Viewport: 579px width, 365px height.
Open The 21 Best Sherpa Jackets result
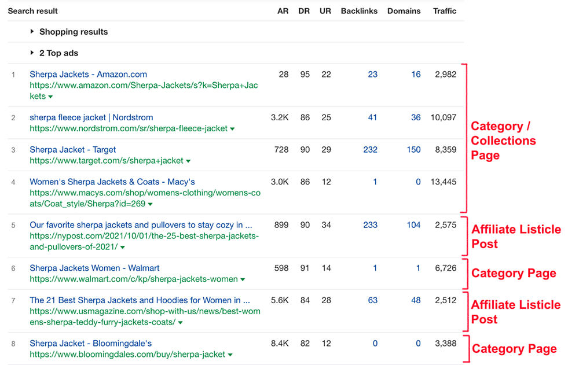140,300
